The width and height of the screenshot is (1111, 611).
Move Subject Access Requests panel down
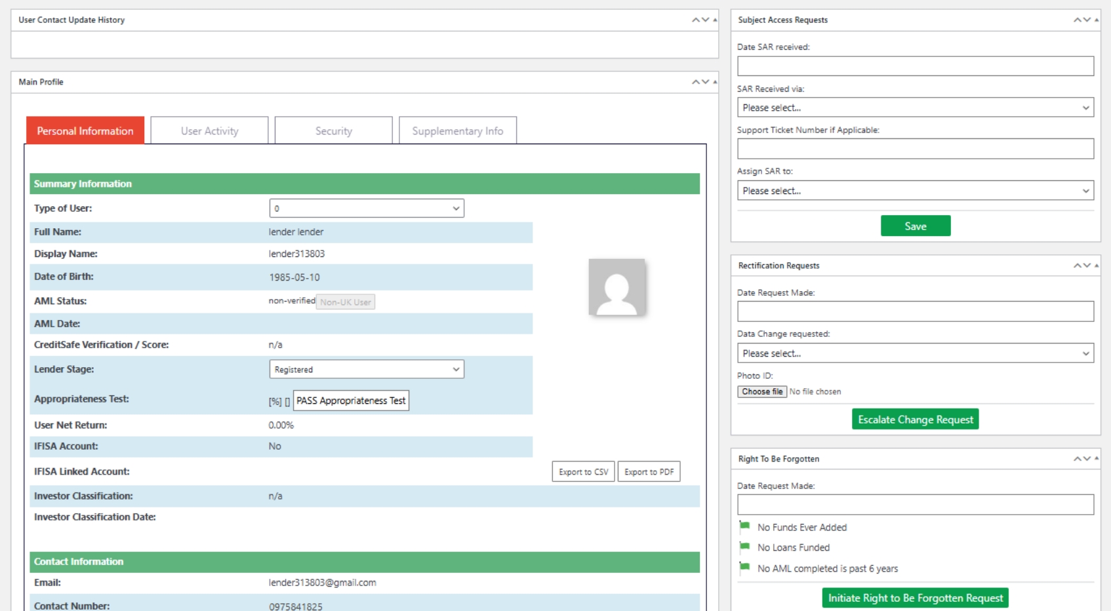pyautogui.click(x=1087, y=20)
